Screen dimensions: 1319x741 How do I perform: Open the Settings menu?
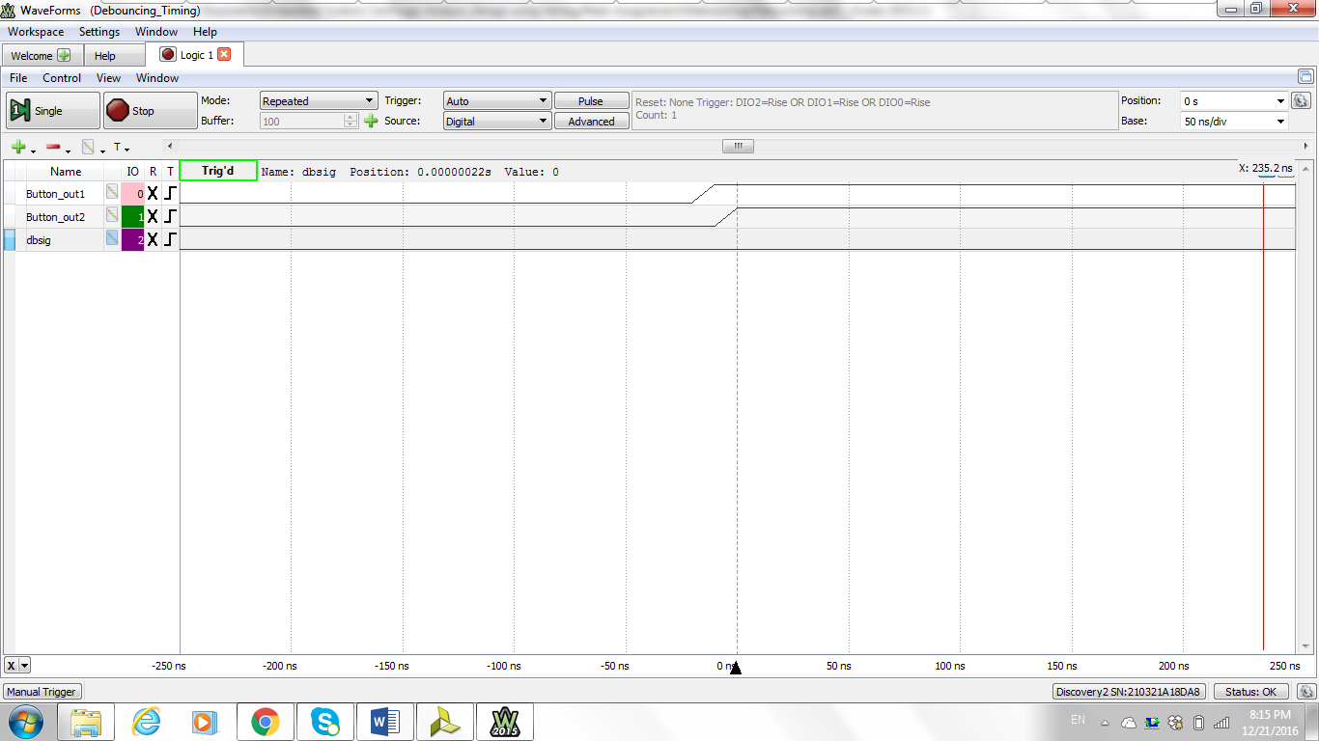point(98,32)
